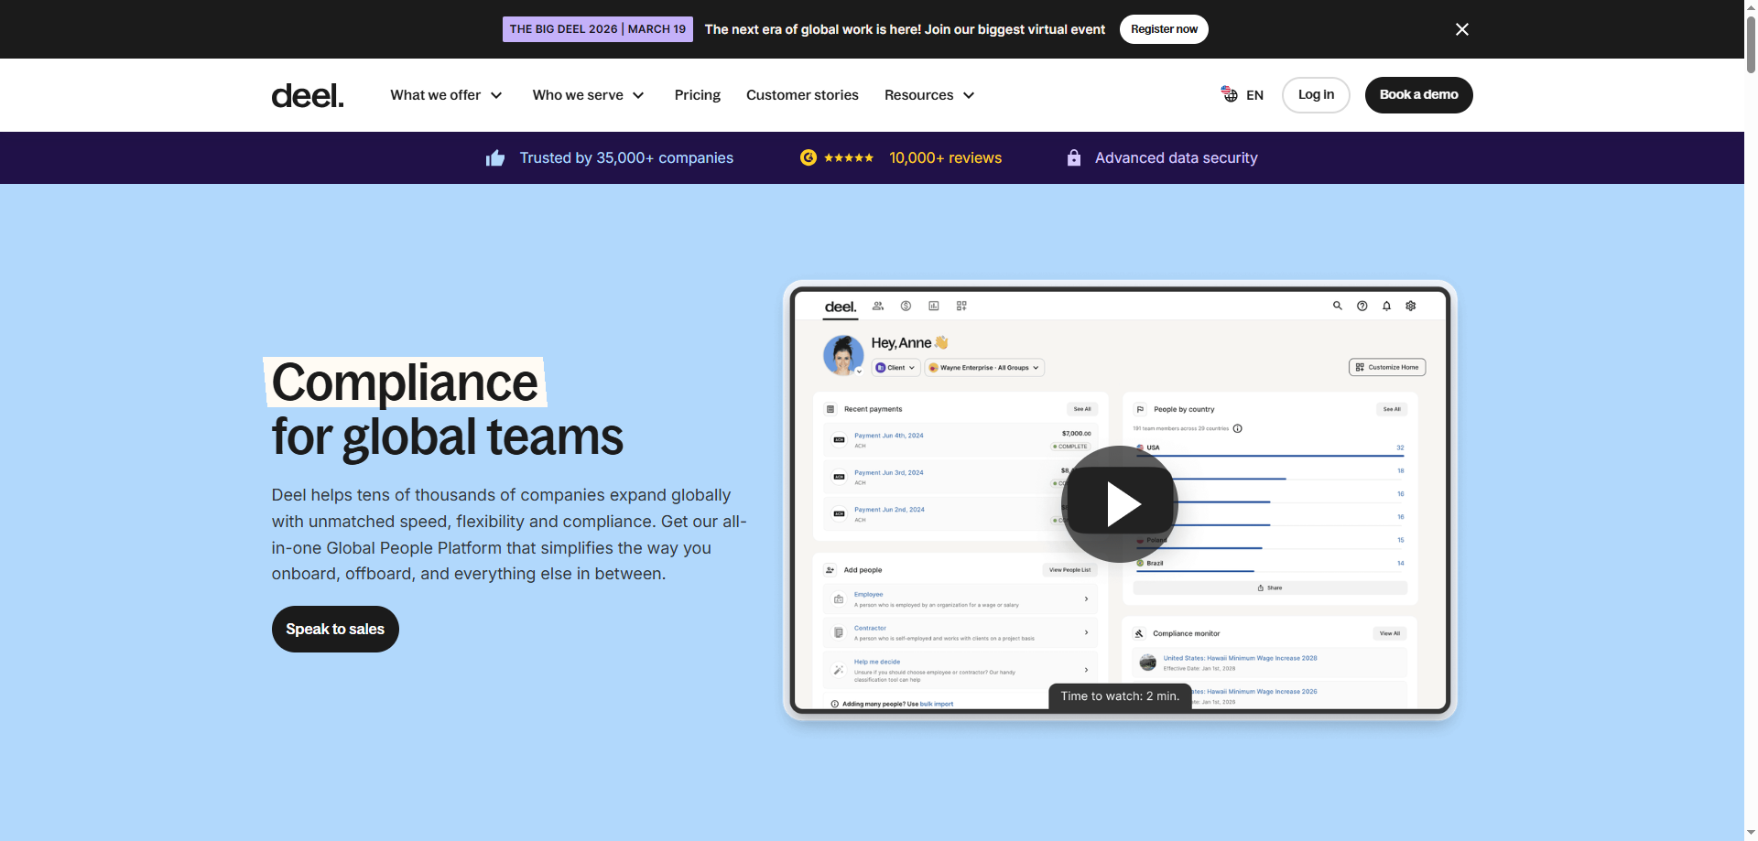Viewport: 1758px width, 841px height.
Task: Expand the What we offer menu
Action: (x=446, y=95)
